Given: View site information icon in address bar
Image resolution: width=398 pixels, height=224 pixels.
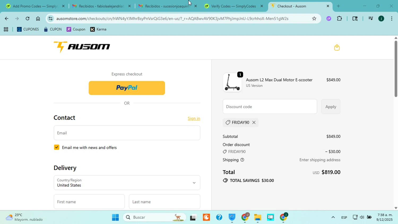Looking at the screenshot, I should click(51, 19).
